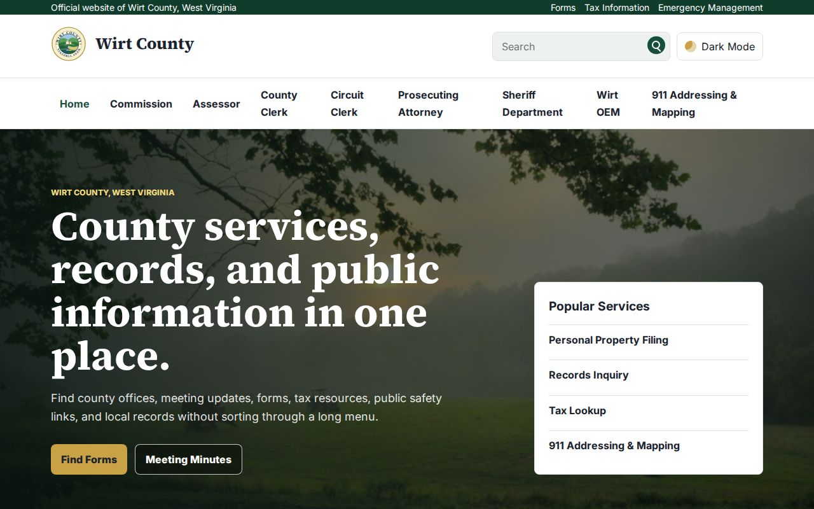814x509 pixels.
Task: Click the 'Popular Services' heading
Action: 599,306
